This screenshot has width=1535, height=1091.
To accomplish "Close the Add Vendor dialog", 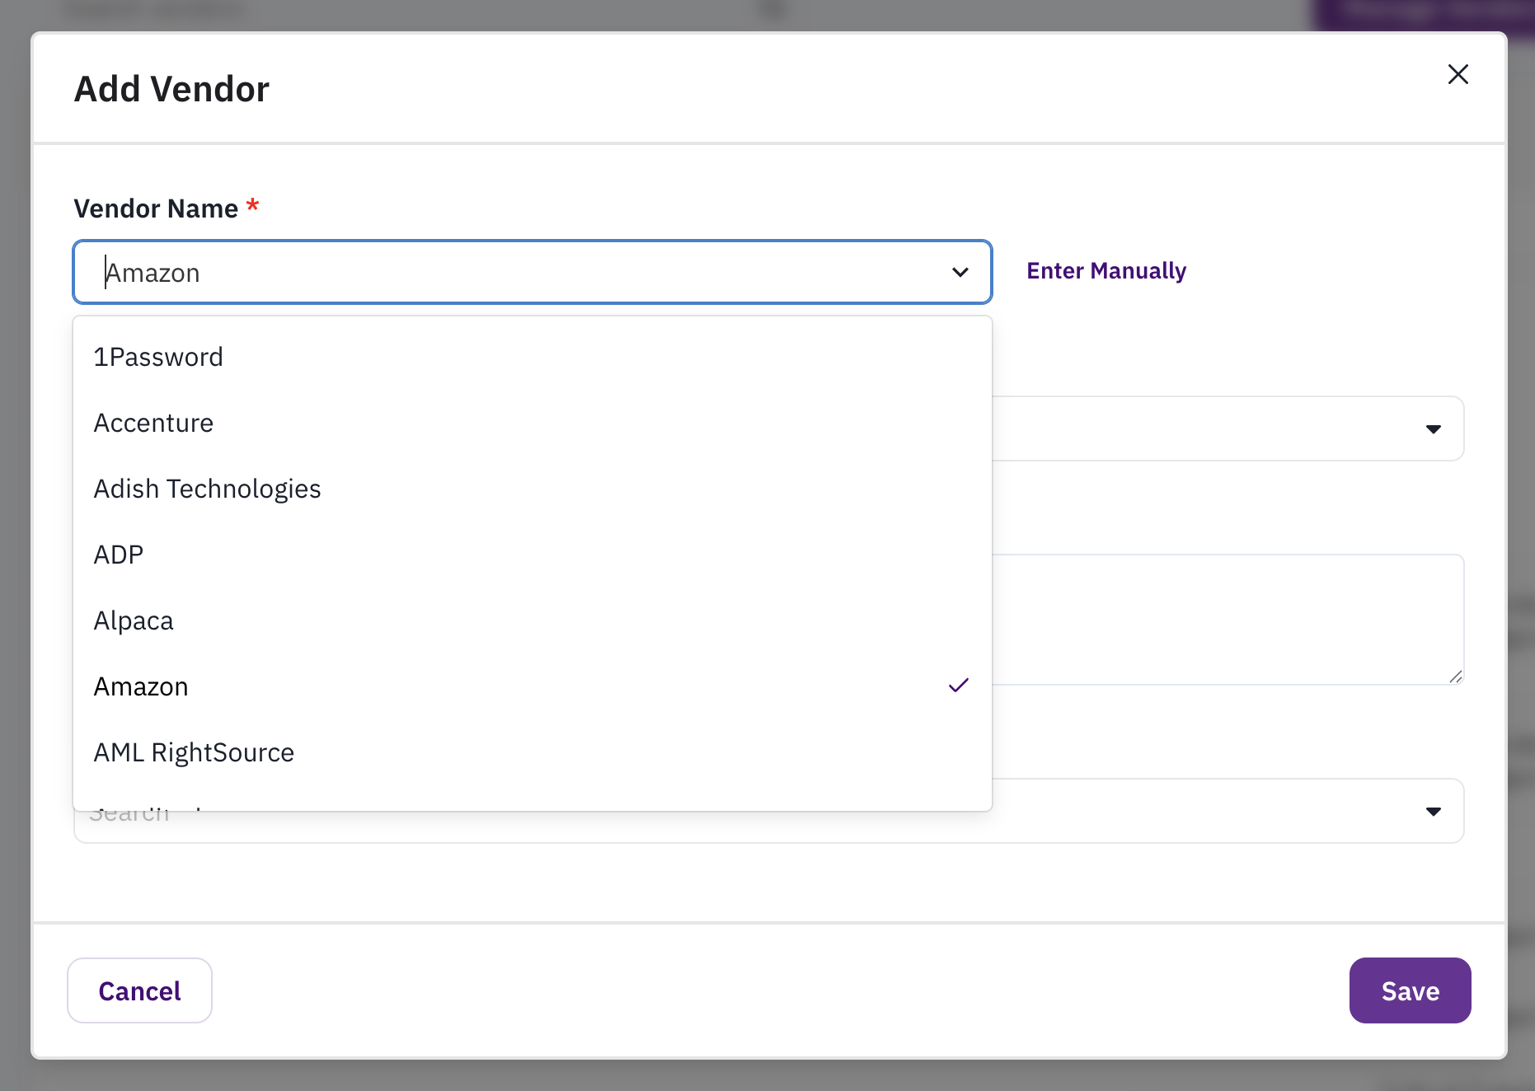I will pos(1458,74).
